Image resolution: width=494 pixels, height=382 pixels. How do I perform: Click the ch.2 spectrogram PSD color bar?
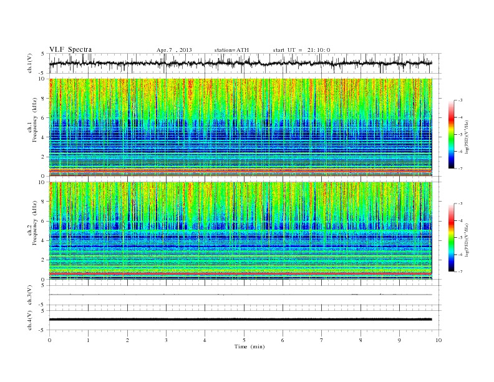451,238
